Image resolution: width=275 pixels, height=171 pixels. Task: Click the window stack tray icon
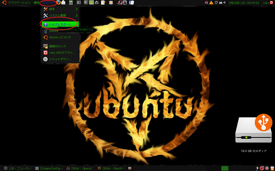(216, 3)
